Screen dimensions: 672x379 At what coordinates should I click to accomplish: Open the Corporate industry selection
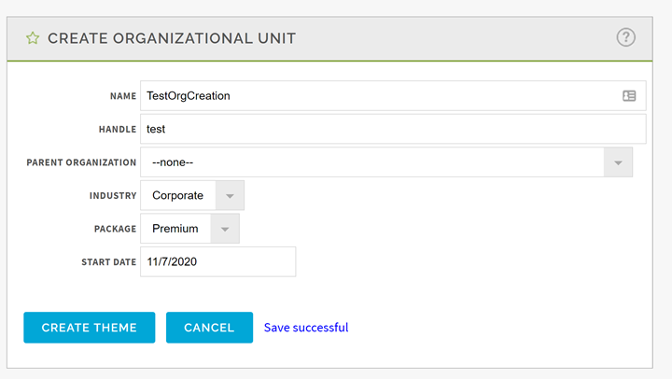(178, 196)
